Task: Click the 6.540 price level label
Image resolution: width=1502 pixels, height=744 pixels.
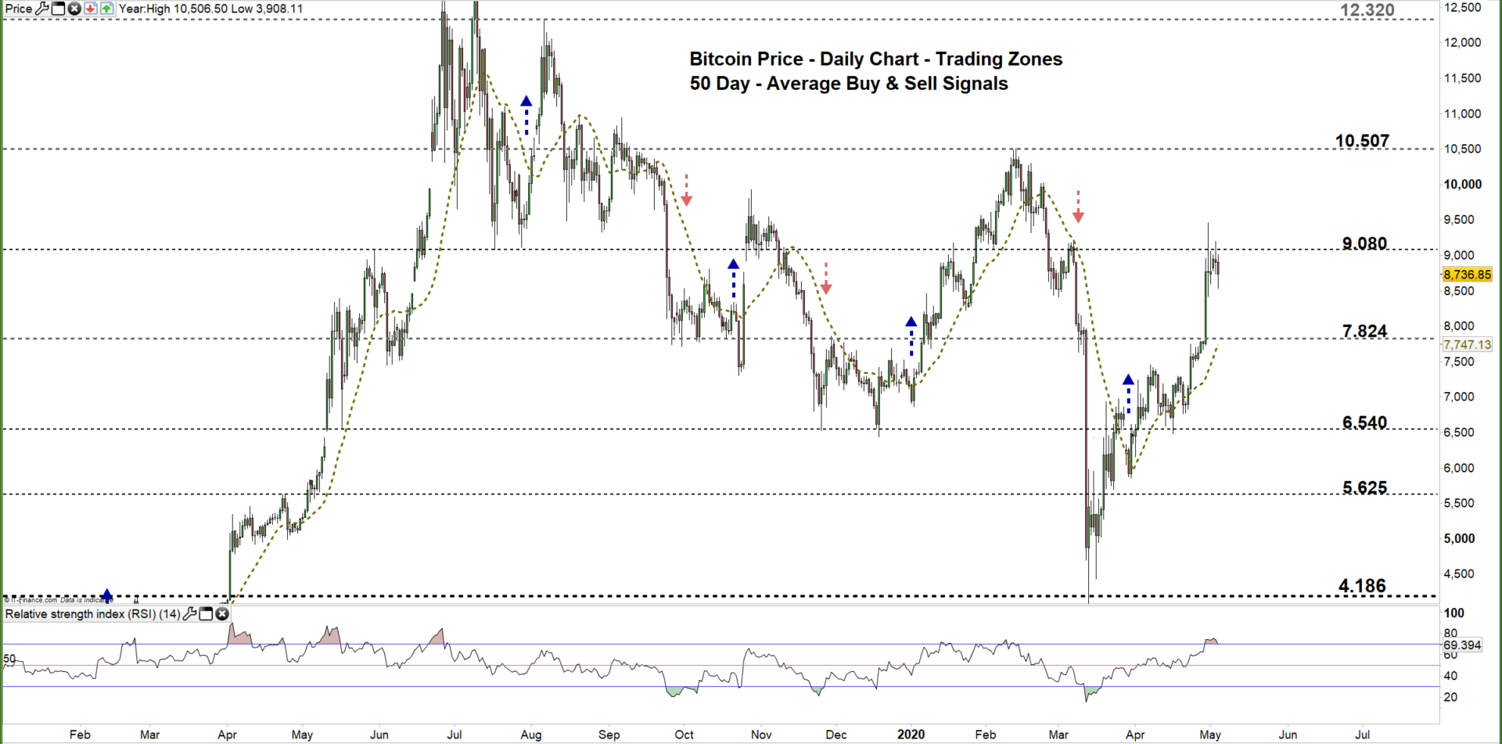Action: [x=1364, y=422]
